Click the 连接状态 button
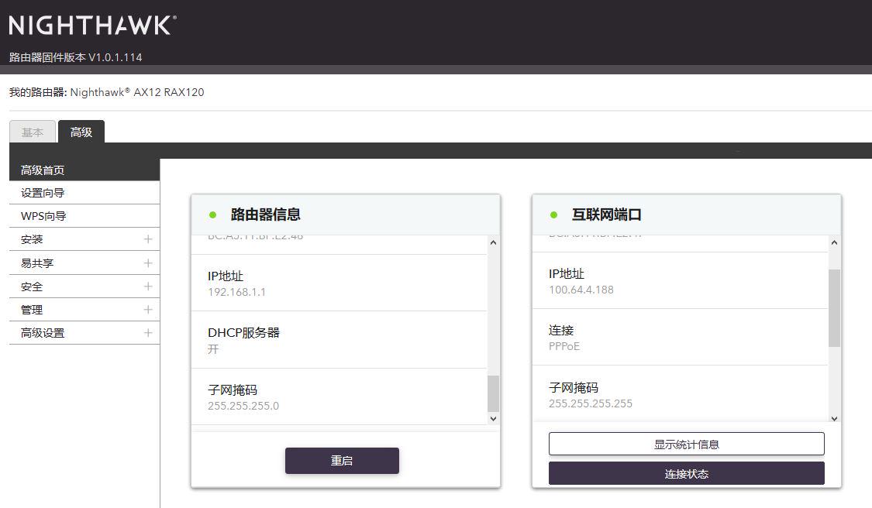Viewport: 872px width, 508px height. pyautogui.click(x=686, y=473)
